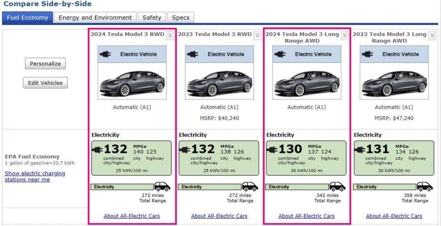
Task: Click the car range icon for the 2023 Model 3 RWD
Action: click(x=250, y=186)
